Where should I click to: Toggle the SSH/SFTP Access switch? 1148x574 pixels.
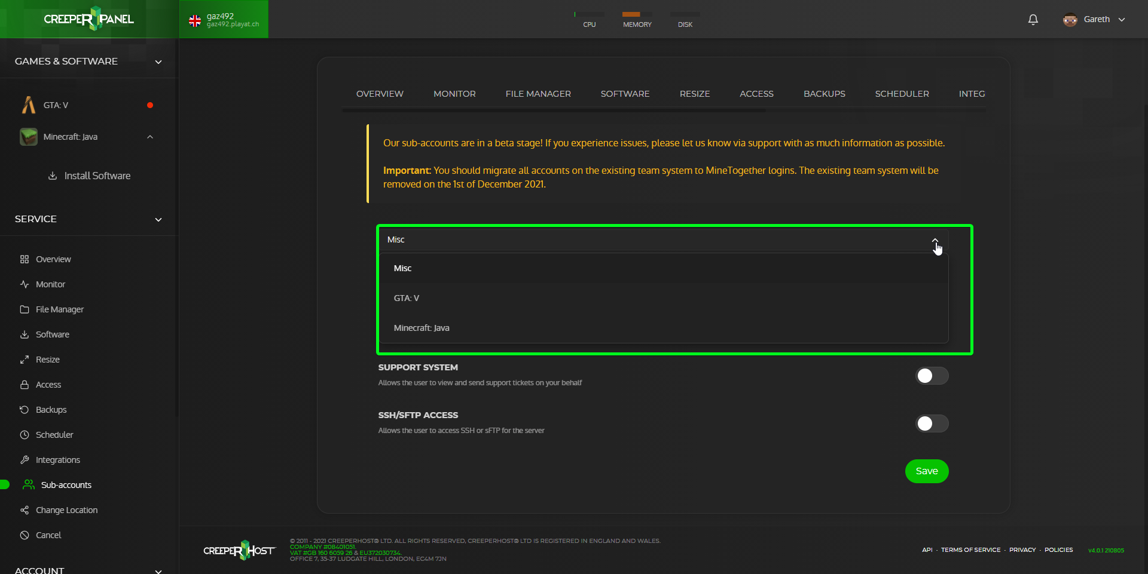pyautogui.click(x=932, y=423)
